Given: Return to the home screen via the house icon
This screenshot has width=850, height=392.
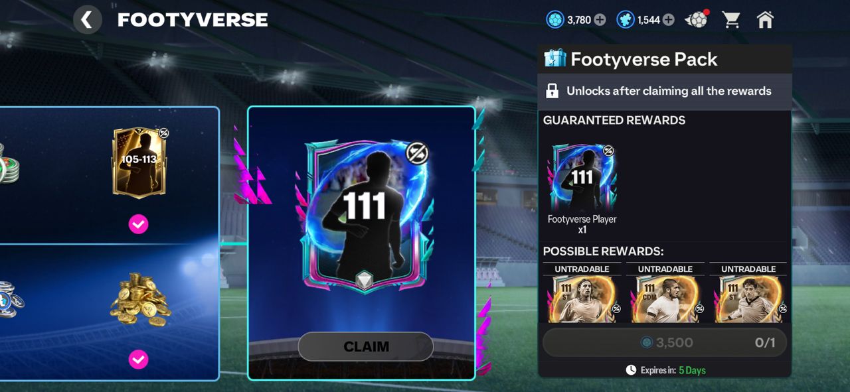Looking at the screenshot, I should (765, 20).
